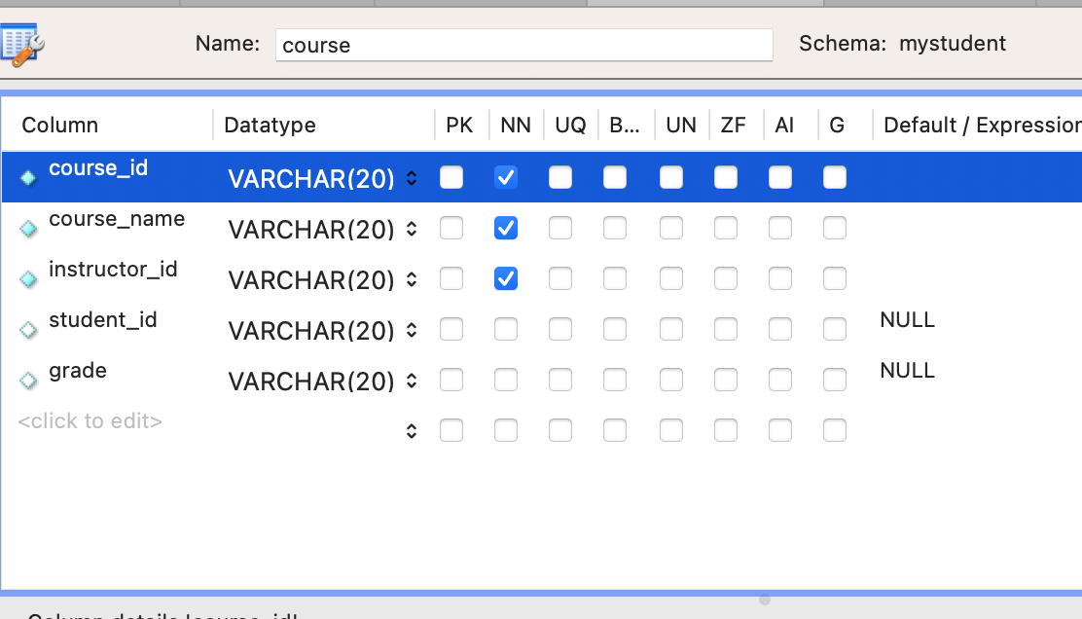
Task: Click the NN column header
Action: [516, 125]
